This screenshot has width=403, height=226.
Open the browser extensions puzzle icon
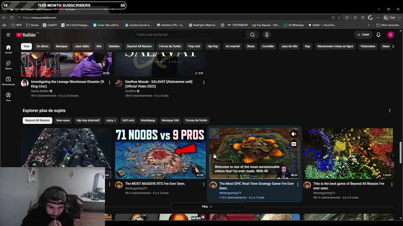[347, 18]
